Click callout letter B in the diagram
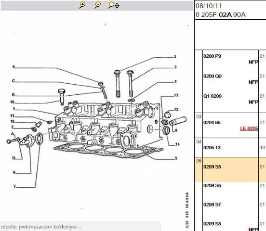 (x=13, y=95)
